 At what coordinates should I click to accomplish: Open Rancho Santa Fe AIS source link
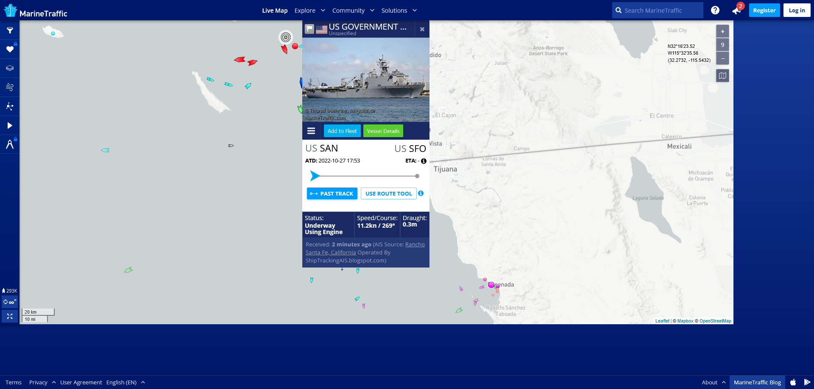[365, 248]
